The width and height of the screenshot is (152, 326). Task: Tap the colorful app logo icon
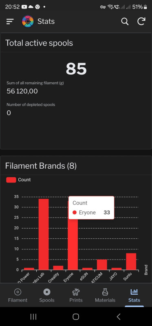point(28,21)
